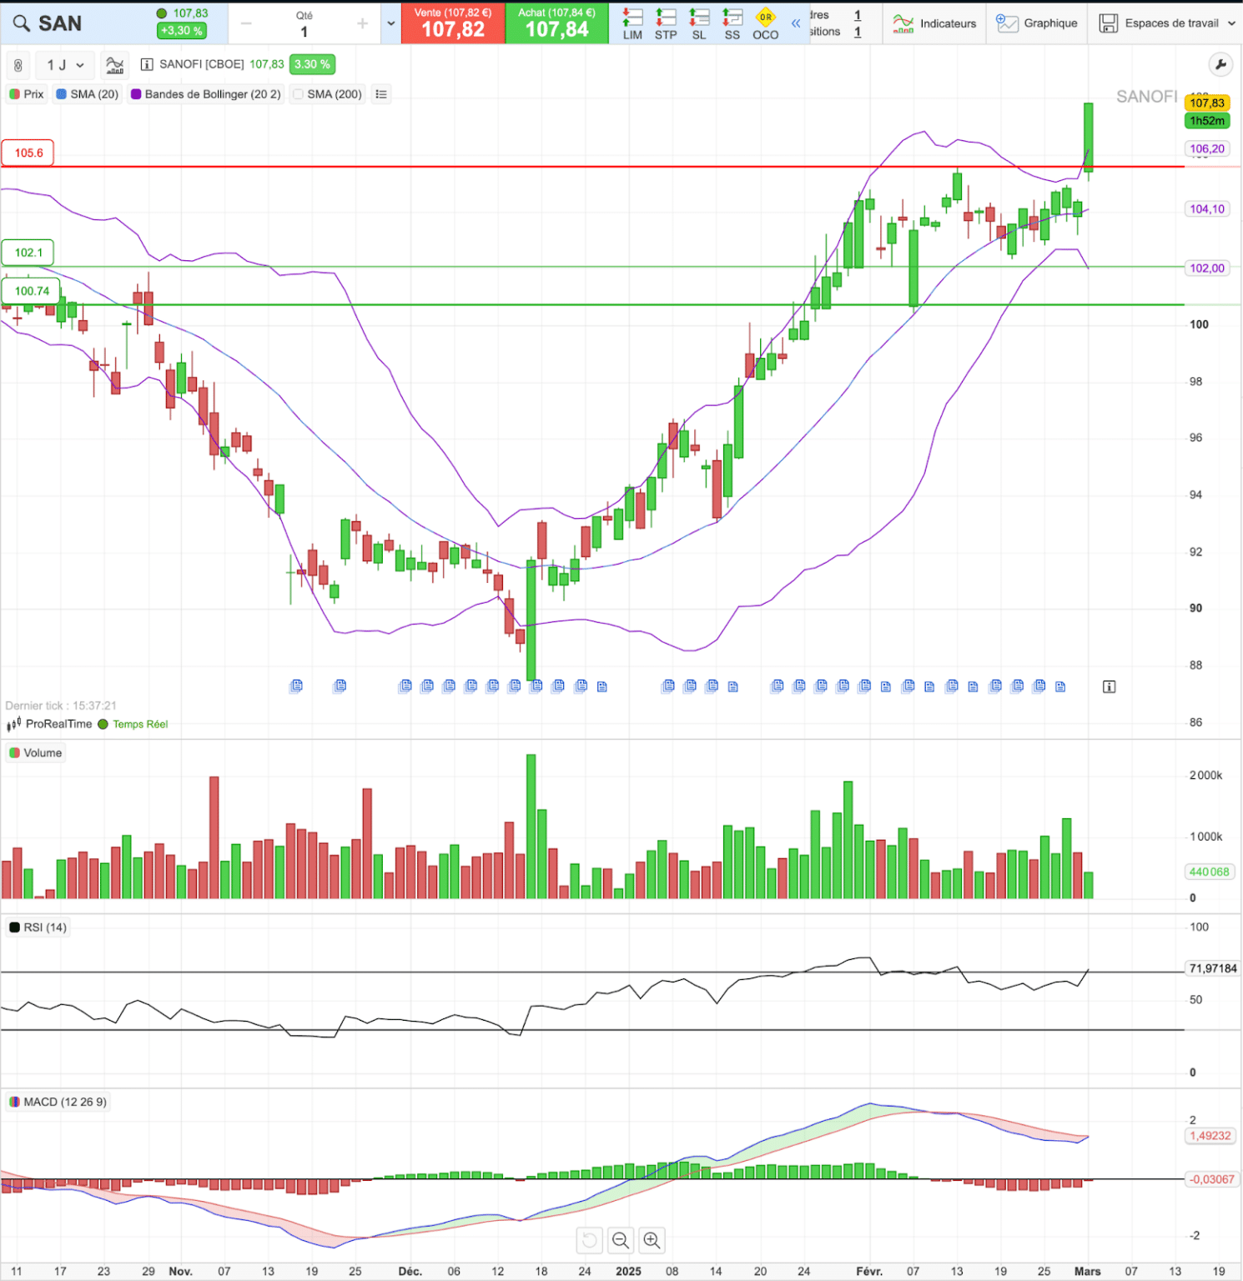Toggle the SMA (20) indicator visibility

(87, 94)
